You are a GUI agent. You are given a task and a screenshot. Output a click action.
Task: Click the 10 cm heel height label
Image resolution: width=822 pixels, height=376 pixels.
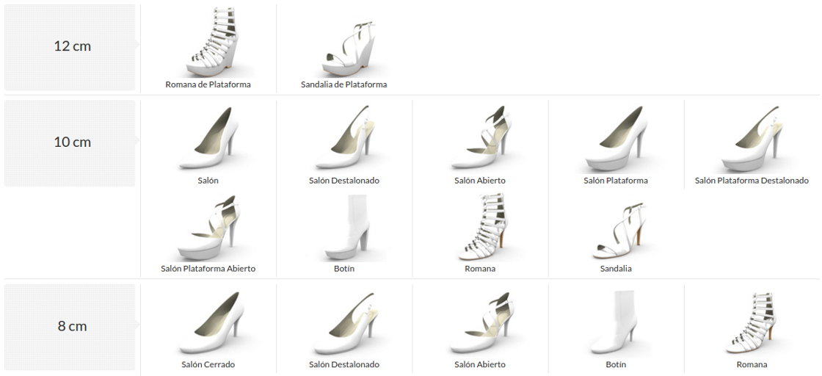coord(73,142)
